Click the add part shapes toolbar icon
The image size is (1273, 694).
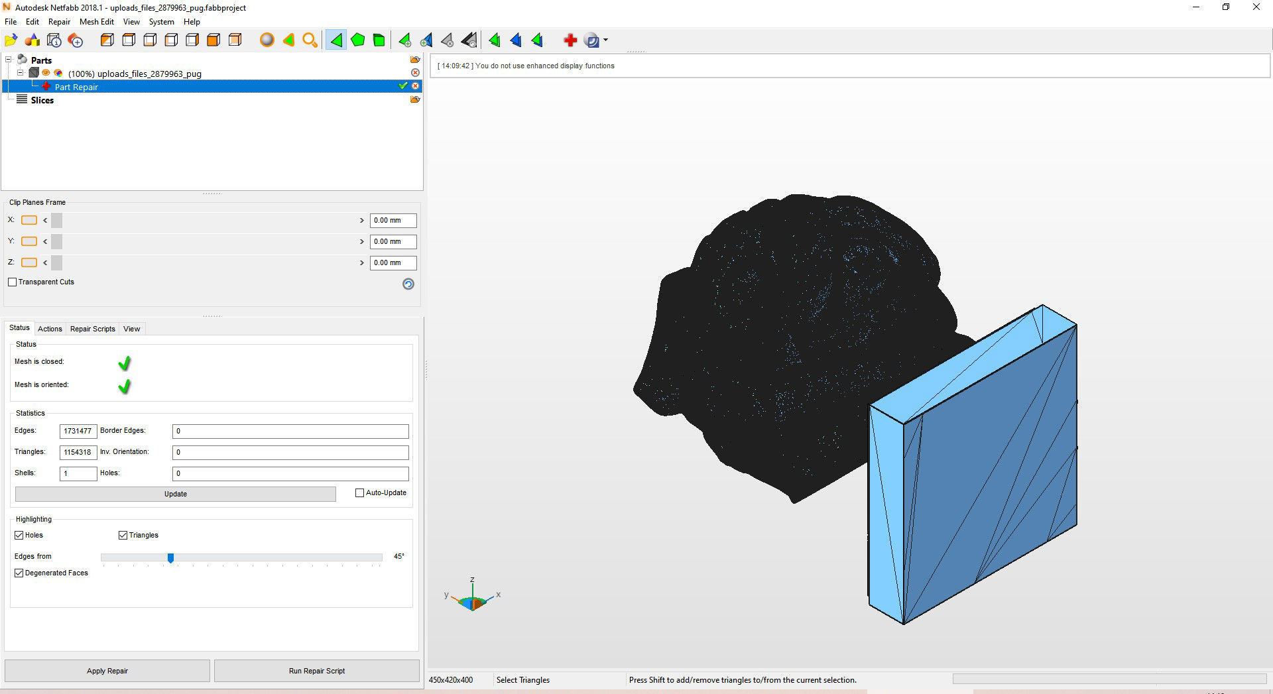(x=32, y=40)
